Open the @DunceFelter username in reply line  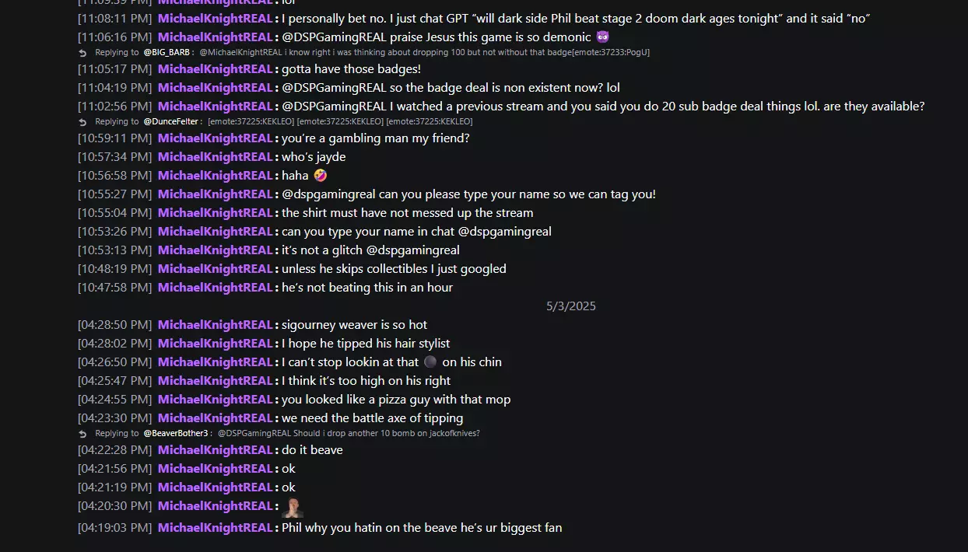click(x=172, y=121)
